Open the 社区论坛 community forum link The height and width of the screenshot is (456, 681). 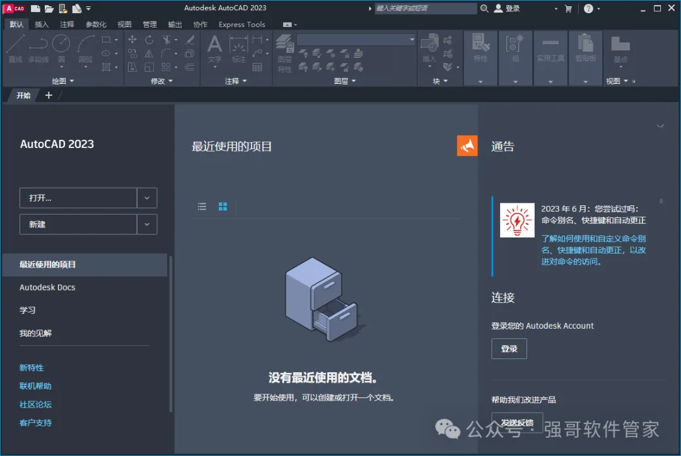35,404
